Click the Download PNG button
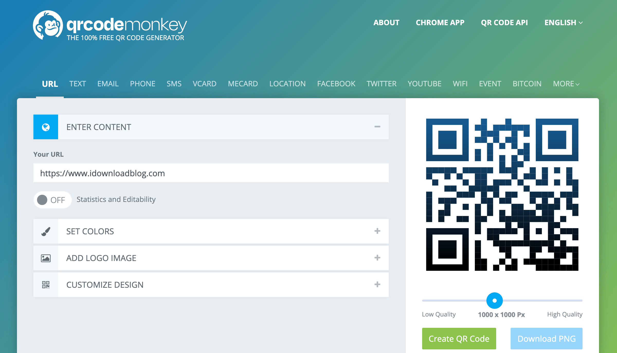Viewport: 617px width, 353px height. [x=546, y=339]
